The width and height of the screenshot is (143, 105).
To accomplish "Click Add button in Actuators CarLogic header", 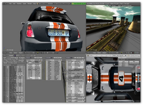I will (x=83, y=60).
